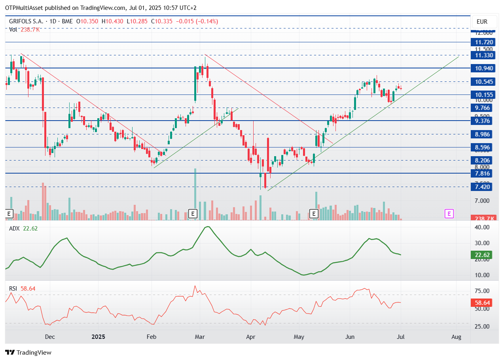Click the Feb label on time axis
The image size is (504, 361).
pyautogui.click(x=152, y=337)
